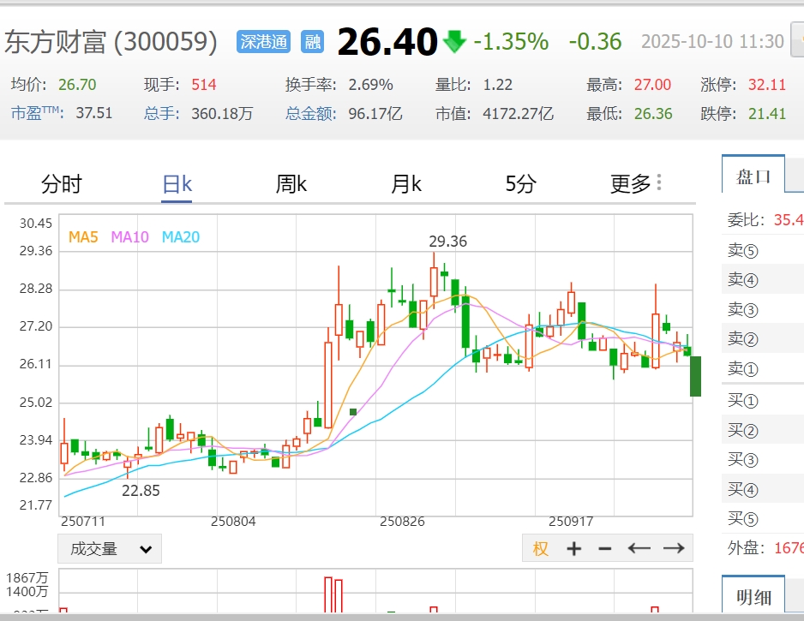Click the 250917 date label on chart axis
The image size is (804, 621).
click(571, 522)
